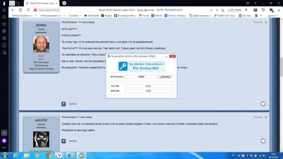
Task: Open Yandex Browser from taskbar
Action: click(59, 155)
